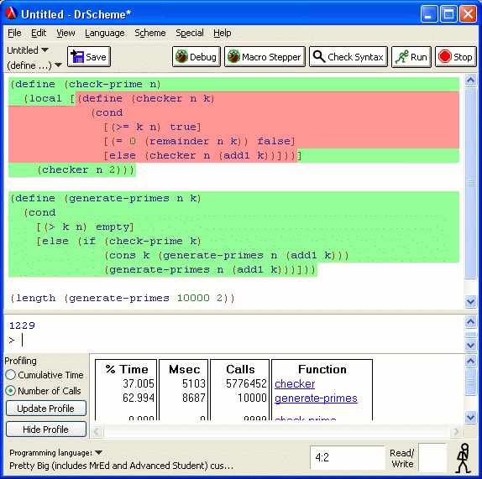The width and height of the screenshot is (482, 479).
Task: Open the File menu
Action: [x=14, y=33]
